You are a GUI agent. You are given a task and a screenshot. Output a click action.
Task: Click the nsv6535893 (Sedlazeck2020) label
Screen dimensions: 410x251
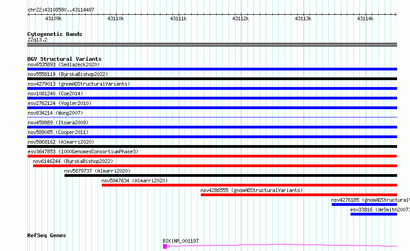pos(64,64)
